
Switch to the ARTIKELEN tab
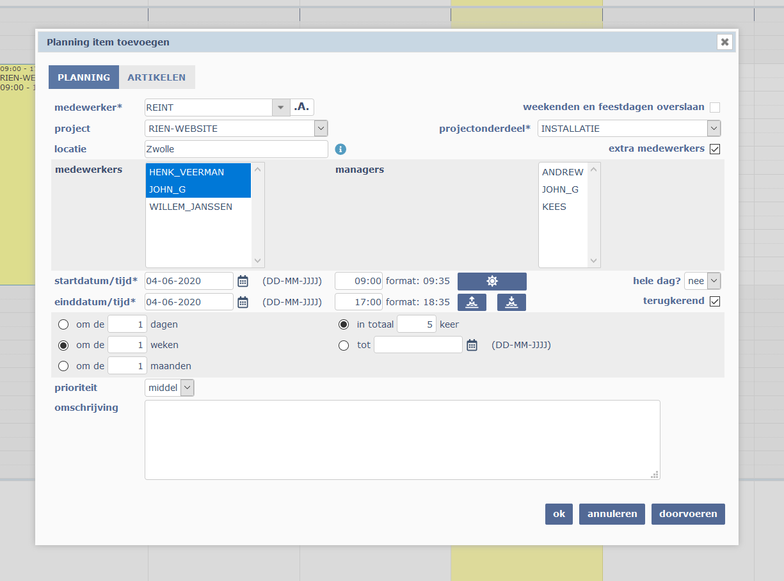(x=156, y=77)
